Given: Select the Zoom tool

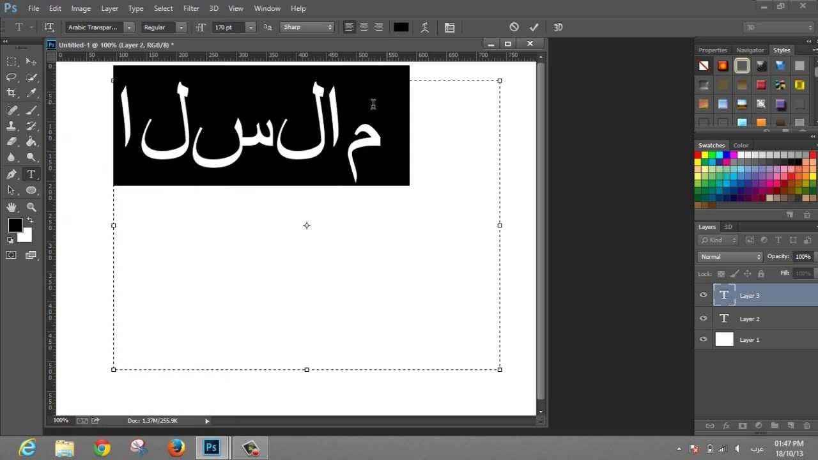Looking at the screenshot, I should point(31,207).
